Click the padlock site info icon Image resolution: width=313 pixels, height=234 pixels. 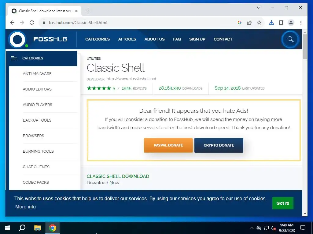[x=44, y=23]
